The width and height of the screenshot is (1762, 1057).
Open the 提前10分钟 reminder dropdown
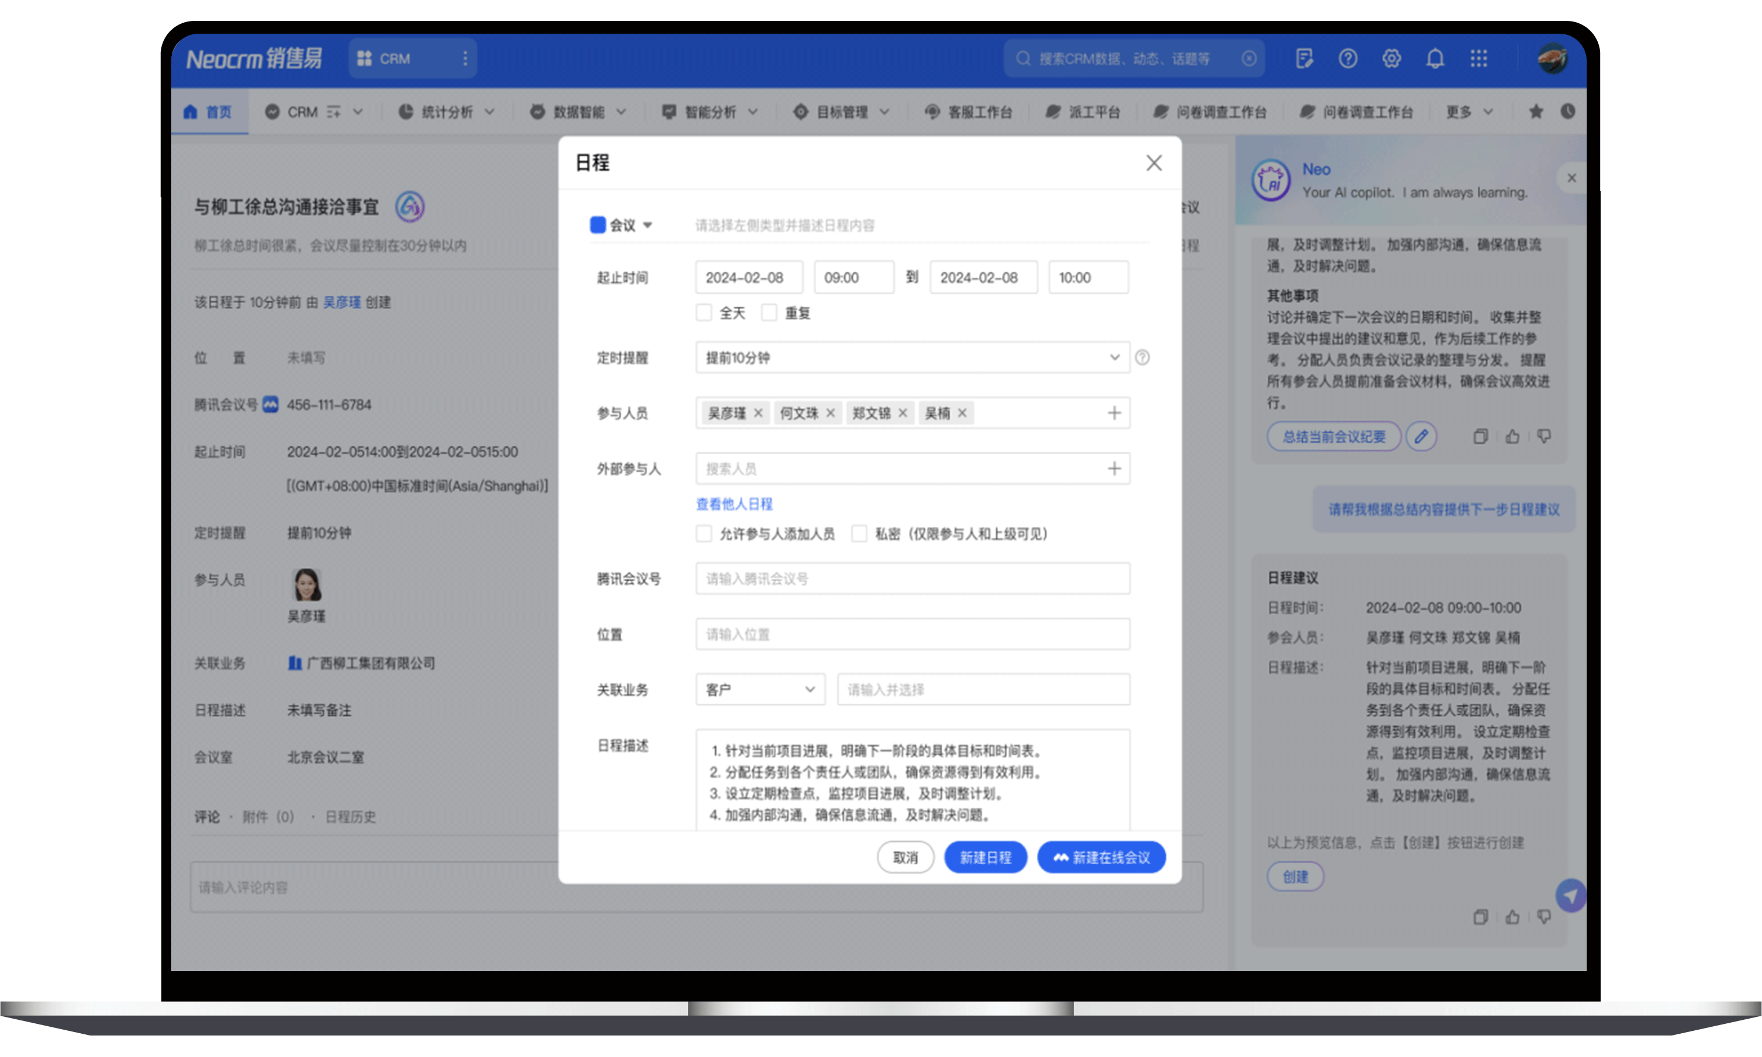pyautogui.click(x=912, y=358)
